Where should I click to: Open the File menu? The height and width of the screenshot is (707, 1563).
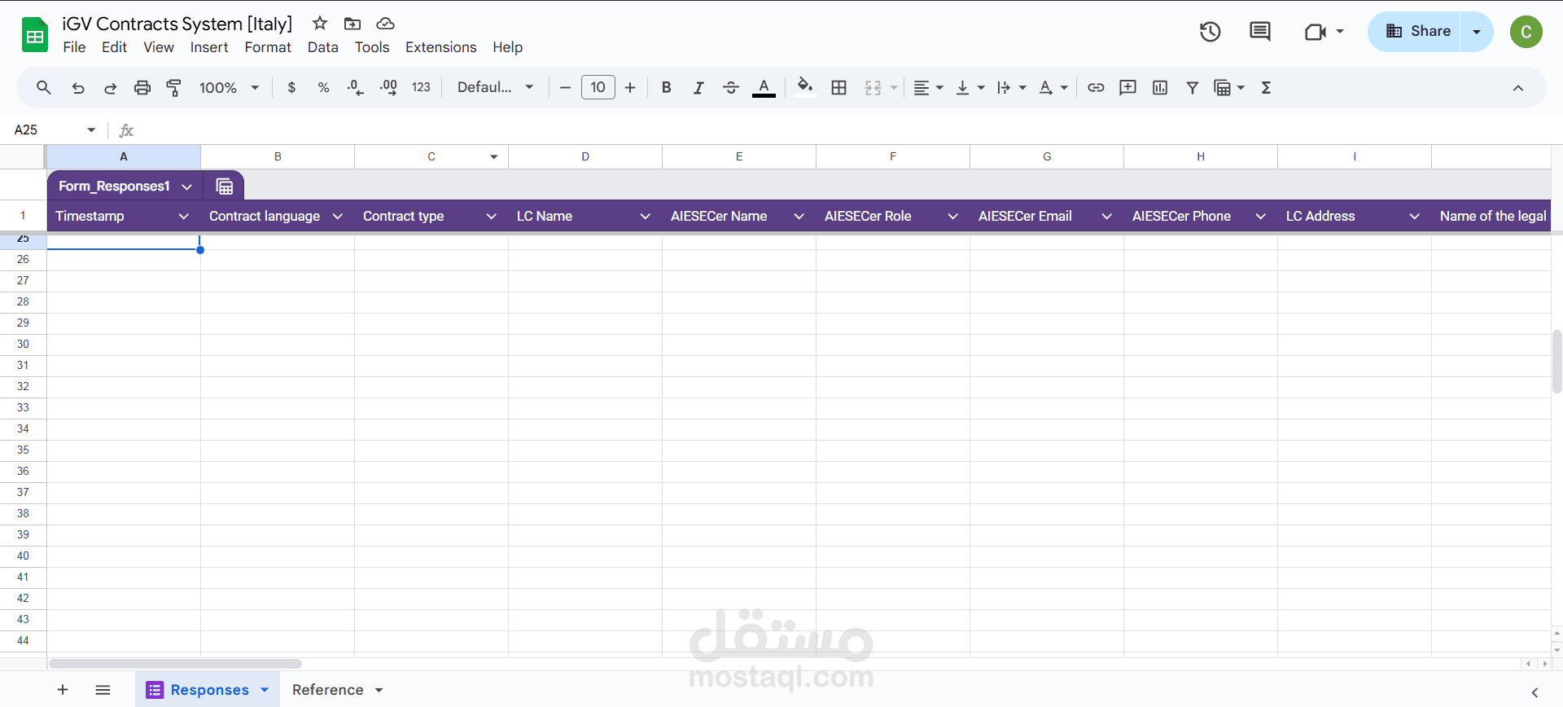click(74, 47)
